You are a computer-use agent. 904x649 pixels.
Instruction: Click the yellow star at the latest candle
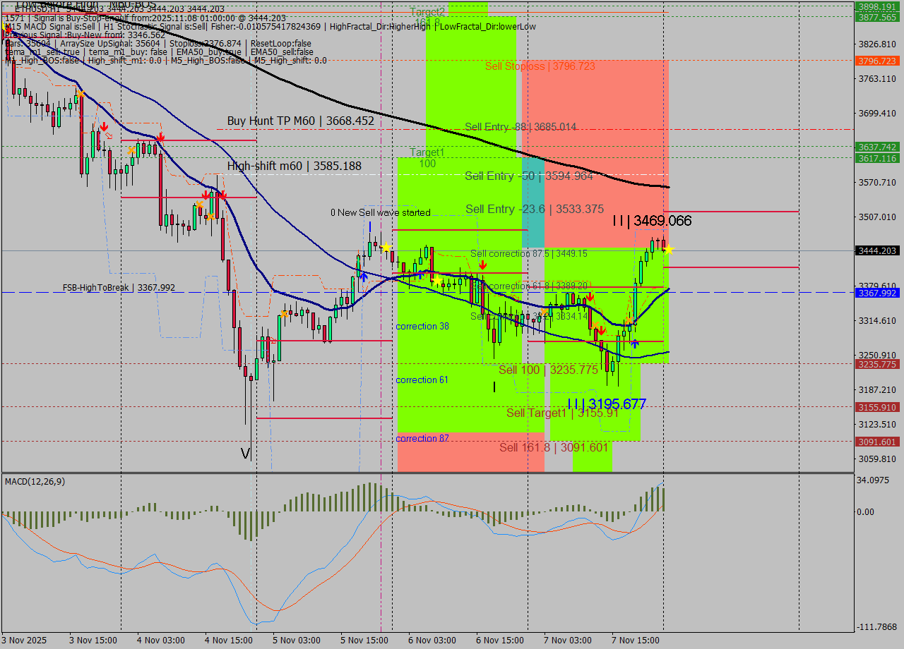(668, 250)
